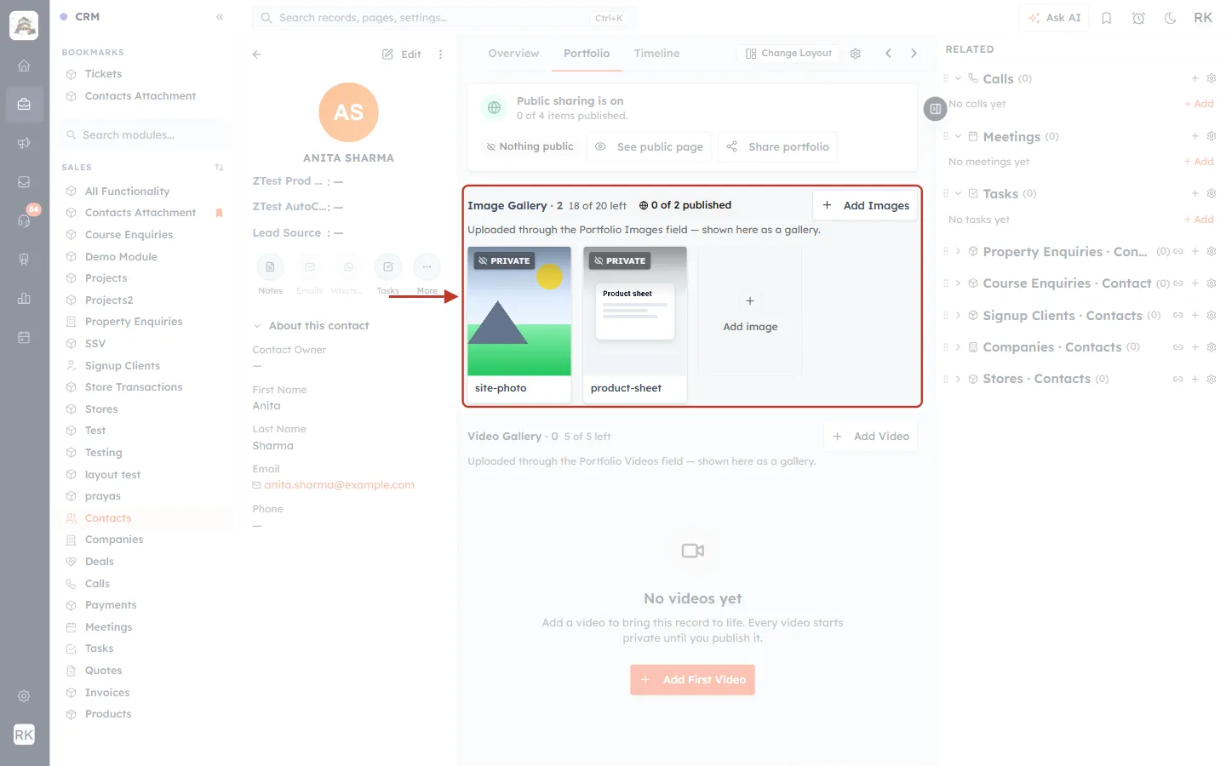The height and width of the screenshot is (766, 1226).
Task: Open the analytics bar chart rail icon
Action: coord(24,299)
